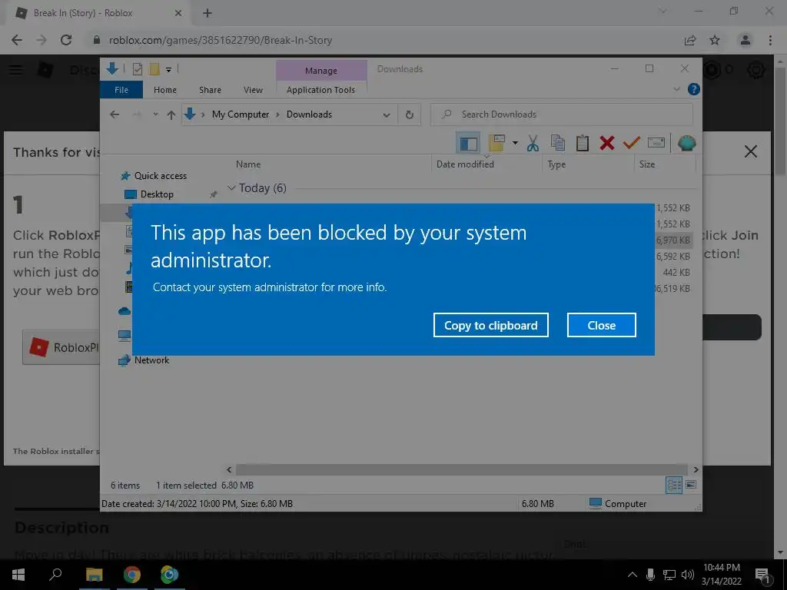Open Explorer help question mark
The width and height of the screenshot is (787, 590).
tap(694, 89)
